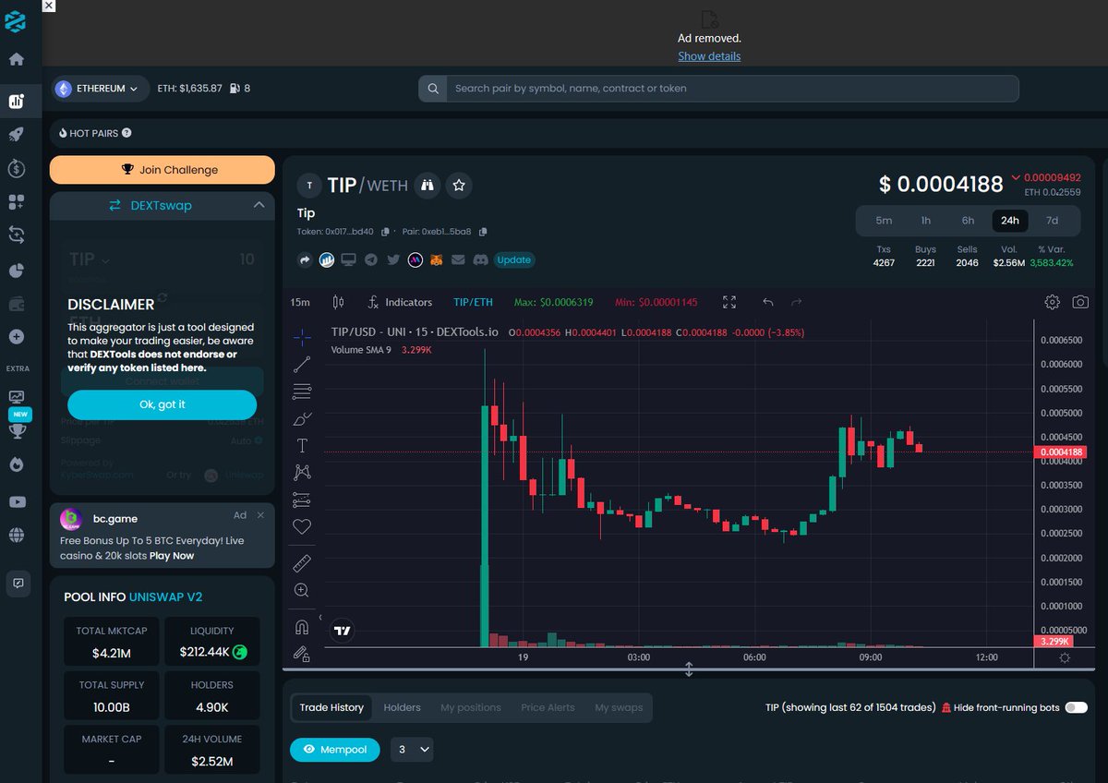The image size is (1108, 783).
Task: Select the brush drawing tool
Action: coord(302,419)
